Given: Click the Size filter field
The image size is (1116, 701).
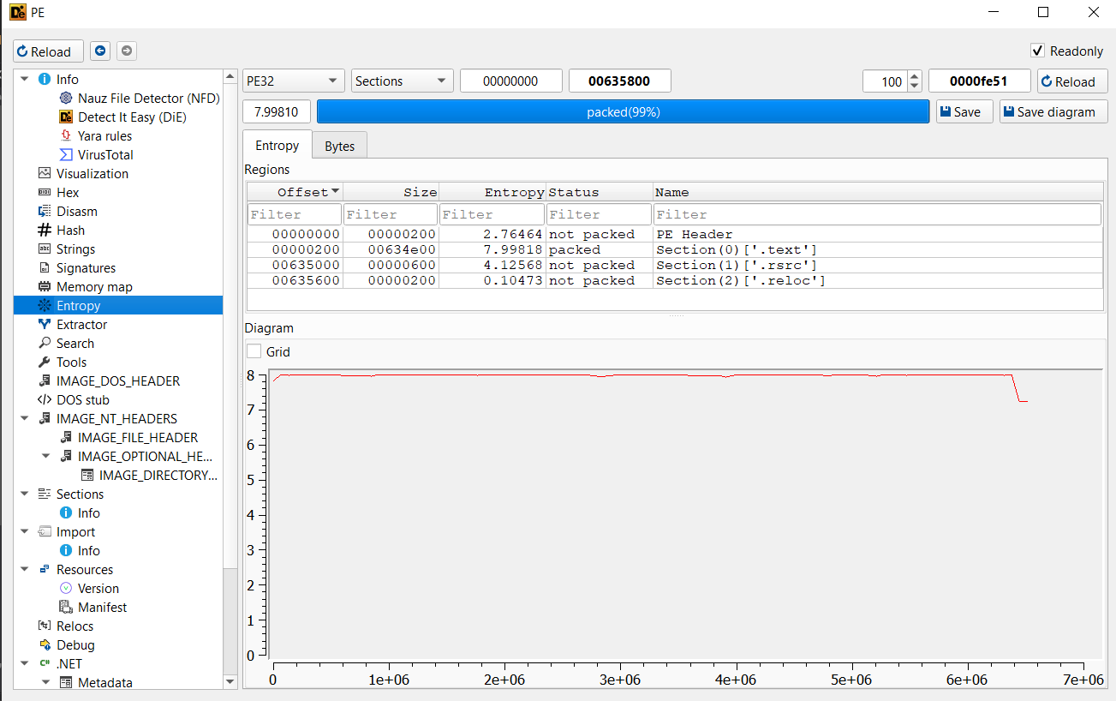Looking at the screenshot, I should [391, 214].
